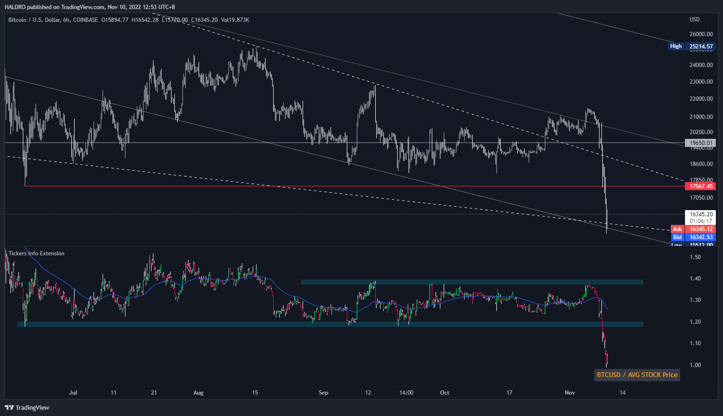Click the high value H16542.28
Screen dimensions: 723x416
pos(145,20)
